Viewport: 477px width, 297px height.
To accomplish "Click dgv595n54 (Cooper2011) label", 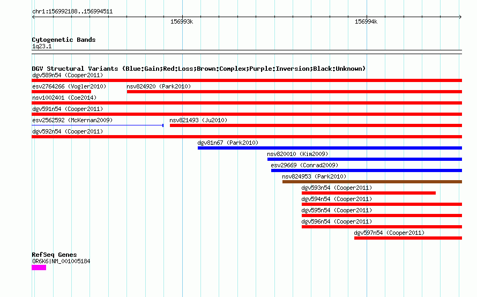I will pos(337,210).
